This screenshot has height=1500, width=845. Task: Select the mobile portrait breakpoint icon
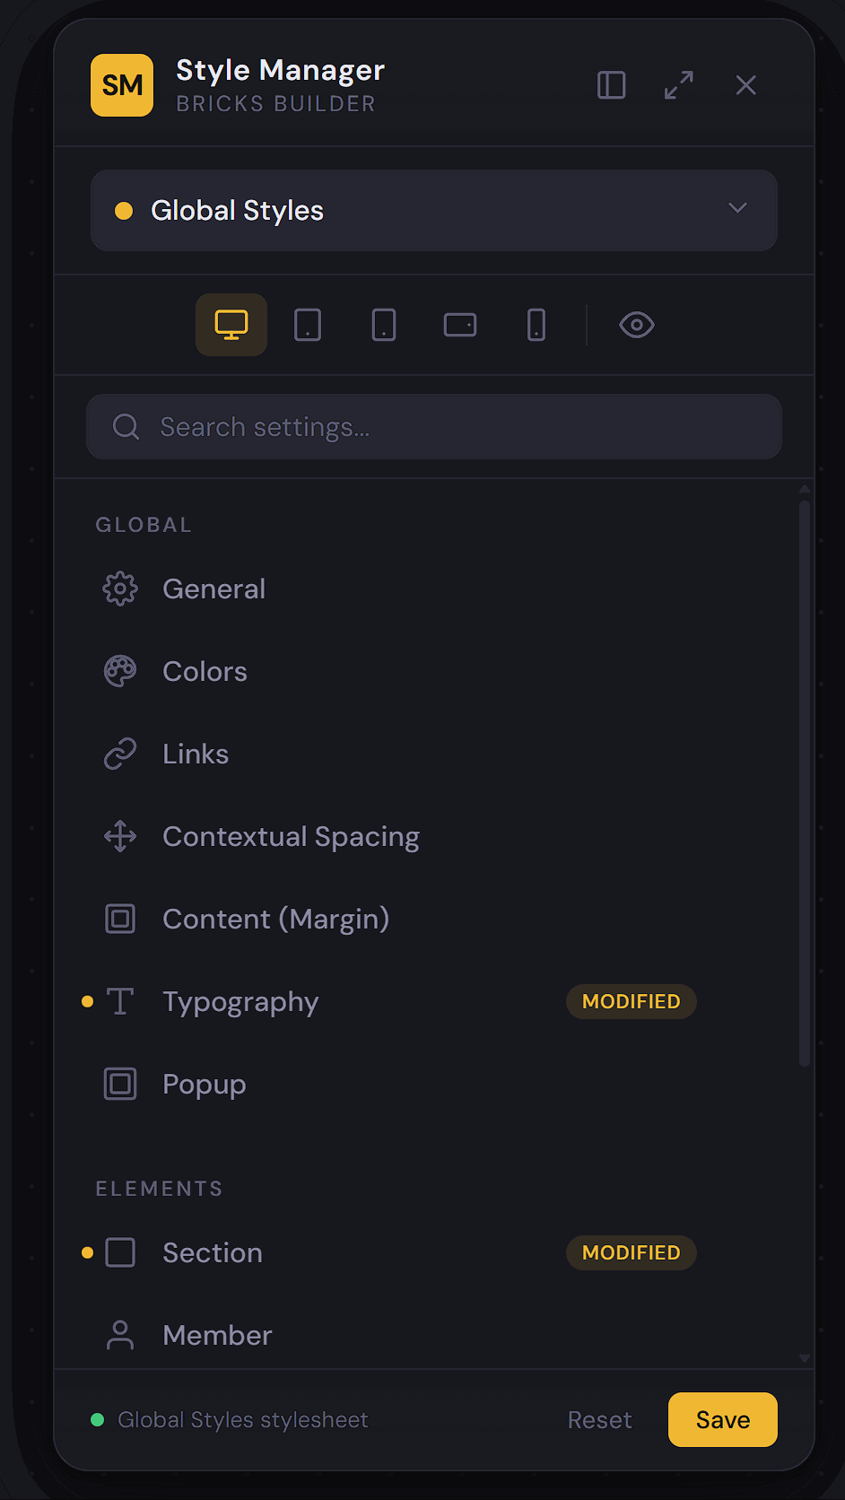click(536, 325)
